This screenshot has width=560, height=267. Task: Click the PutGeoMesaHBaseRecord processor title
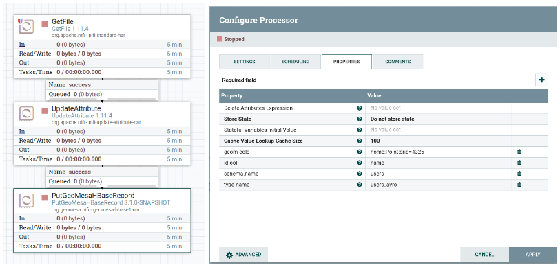click(x=93, y=196)
